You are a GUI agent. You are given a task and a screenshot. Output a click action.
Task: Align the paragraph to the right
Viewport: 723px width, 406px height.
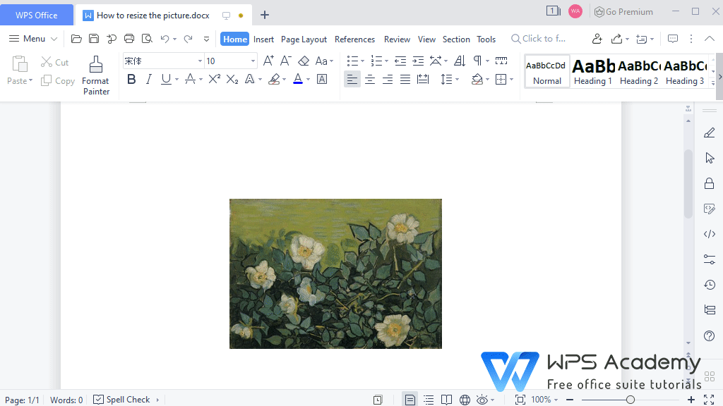coord(388,79)
